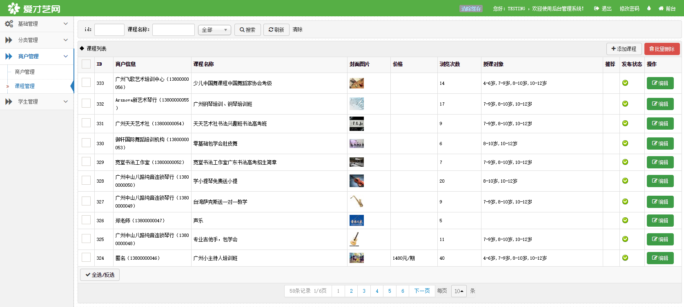Open cover image thumbnail for course 332
This screenshot has height=307, width=684.
(356, 104)
